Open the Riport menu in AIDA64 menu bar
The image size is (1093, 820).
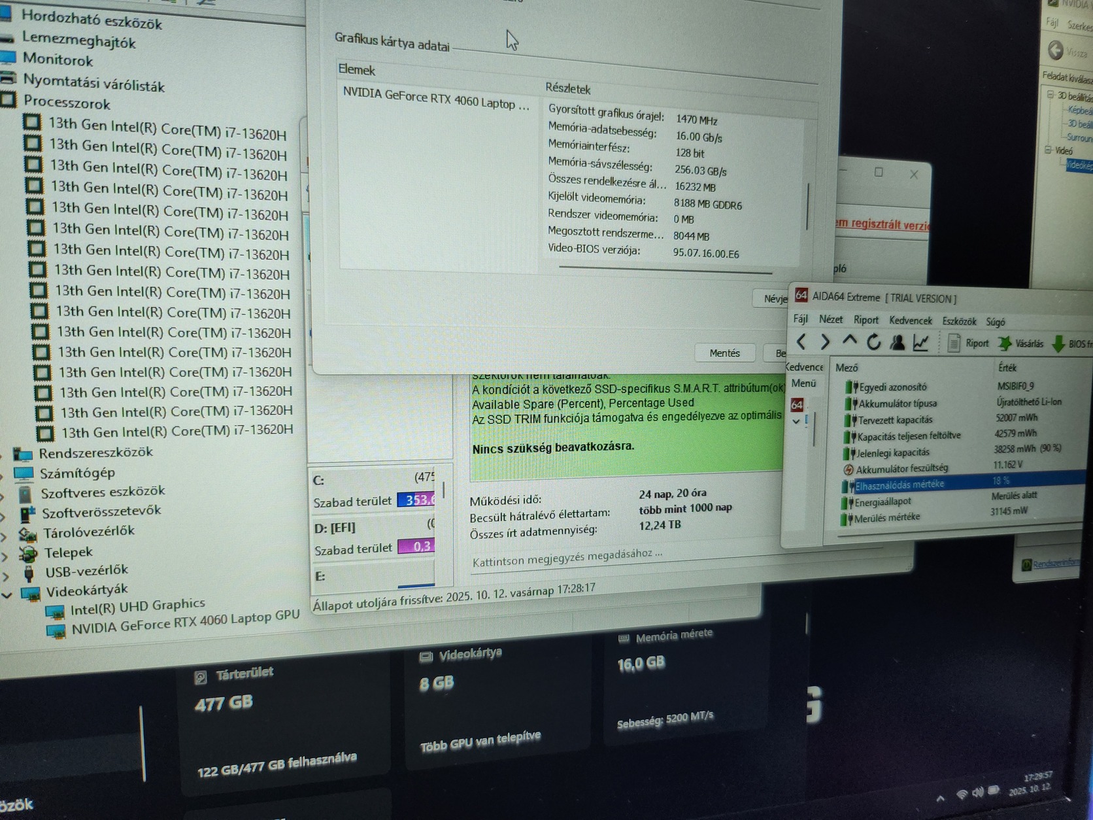pos(866,320)
